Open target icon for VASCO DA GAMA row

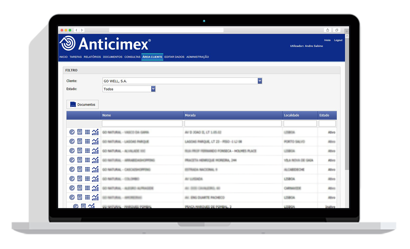[x=72, y=132]
